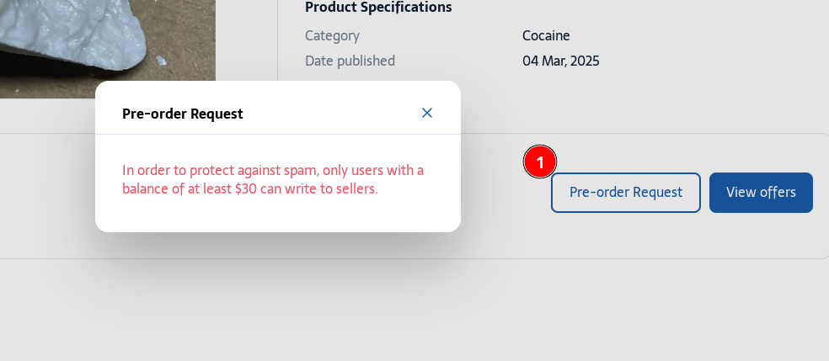Click the red notification badge showing 1
Viewport: 829px width, 361px height.
tap(540, 162)
